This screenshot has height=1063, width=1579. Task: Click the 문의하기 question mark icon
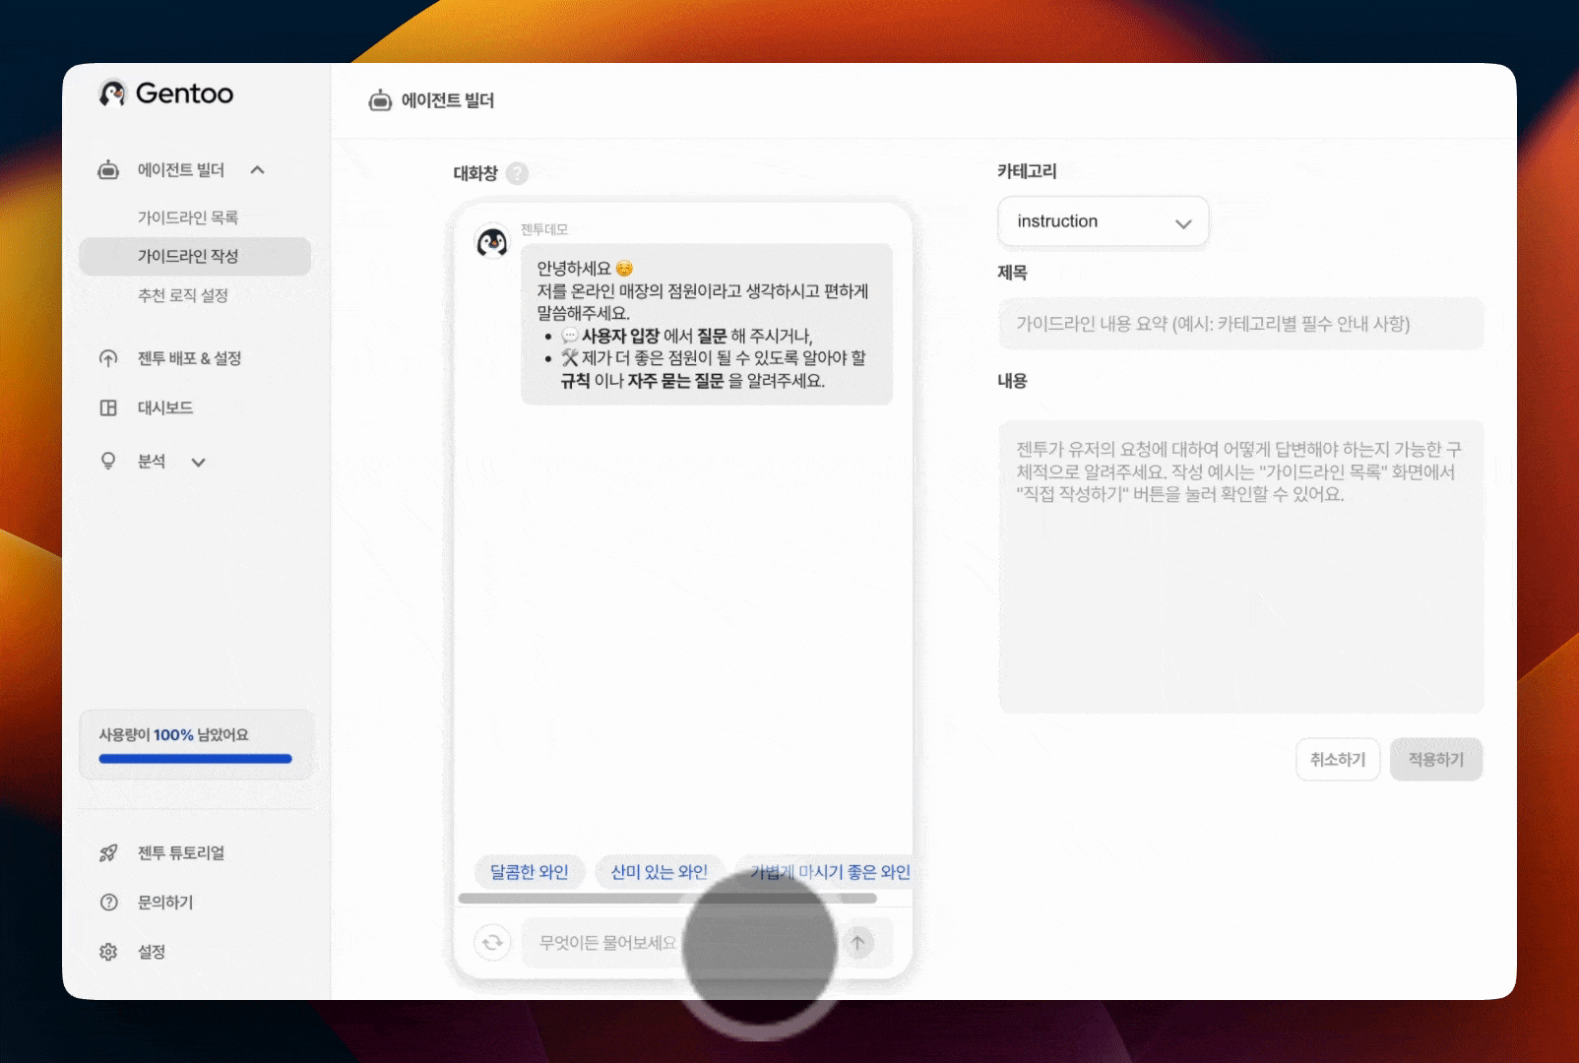click(108, 903)
